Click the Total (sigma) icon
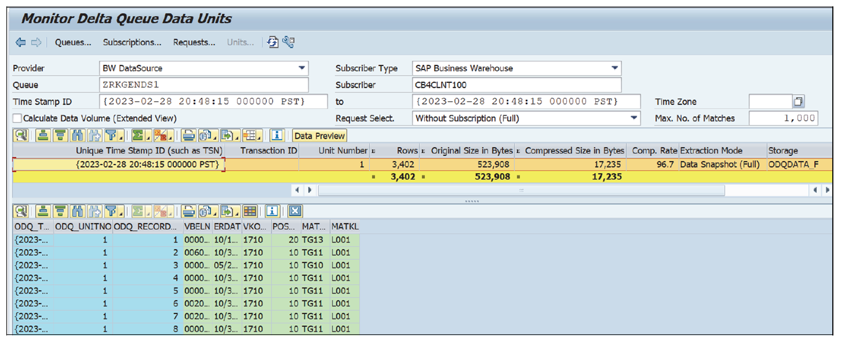 pyautogui.click(x=137, y=135)
